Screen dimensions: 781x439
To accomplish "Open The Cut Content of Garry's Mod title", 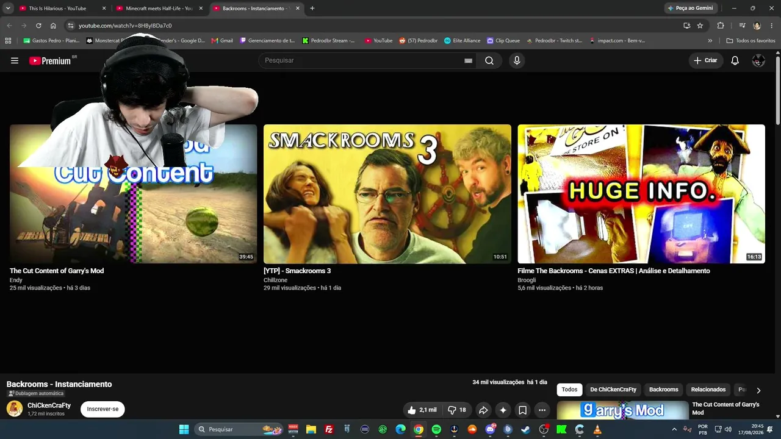I will (x=57, y=271).
